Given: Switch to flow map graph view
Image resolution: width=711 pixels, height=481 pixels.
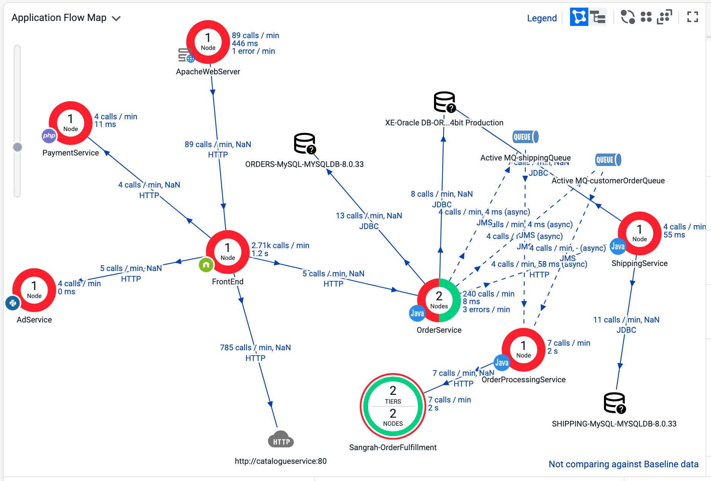Looking at the screenshot, I should pos(579,17).
